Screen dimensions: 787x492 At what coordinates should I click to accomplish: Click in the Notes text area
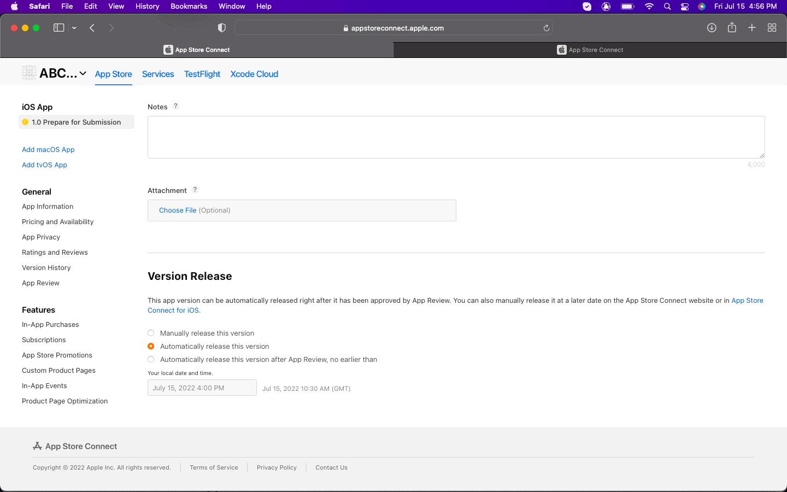[456, 137]
